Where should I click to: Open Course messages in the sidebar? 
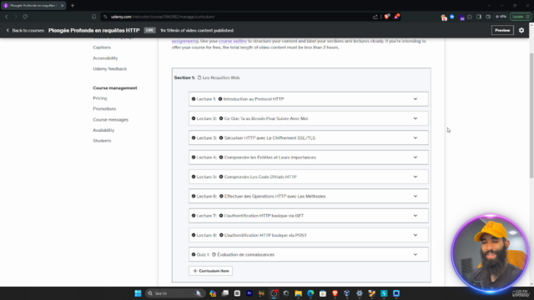coord(111,119)
